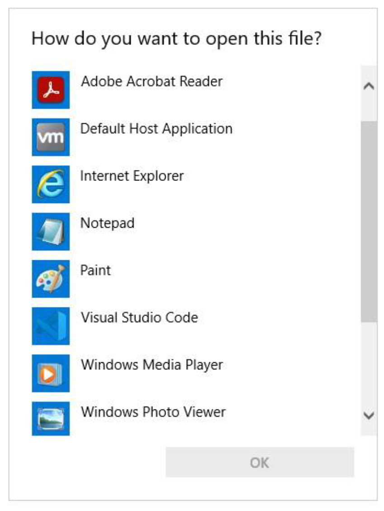Screen dimensions: 384x511
Task: Click the Adobe Acrobat Reader icon
Action: click(50, 90)
